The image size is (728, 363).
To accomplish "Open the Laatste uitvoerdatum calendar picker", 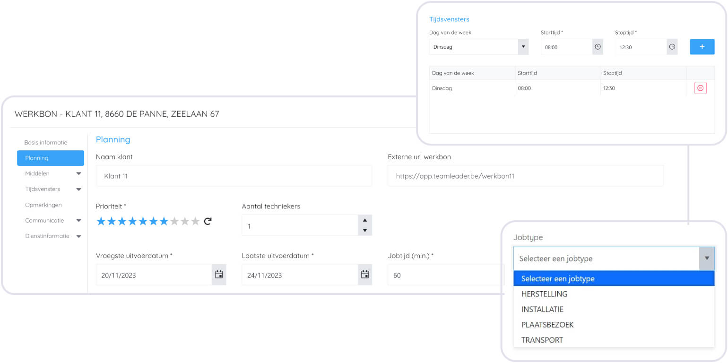I will click(365, 275).
